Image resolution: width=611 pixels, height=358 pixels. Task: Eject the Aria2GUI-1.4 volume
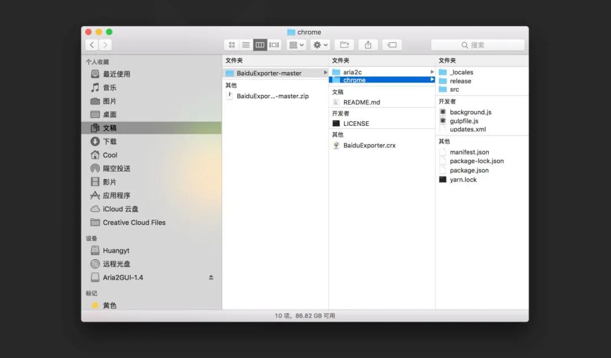210,277
